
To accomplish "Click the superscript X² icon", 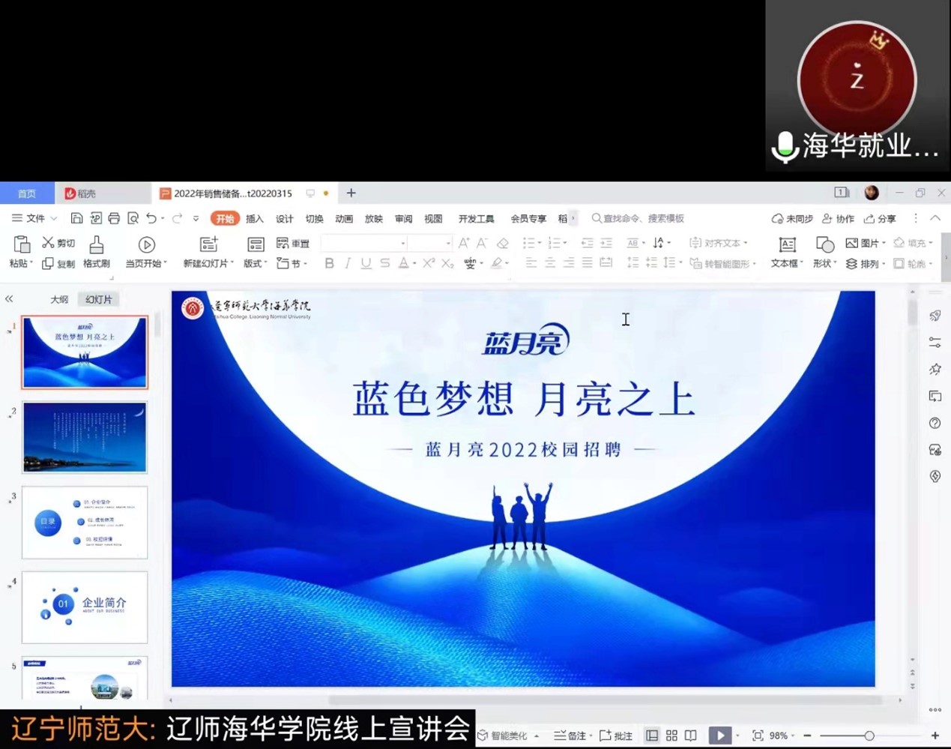I will [x=428, y=263].
